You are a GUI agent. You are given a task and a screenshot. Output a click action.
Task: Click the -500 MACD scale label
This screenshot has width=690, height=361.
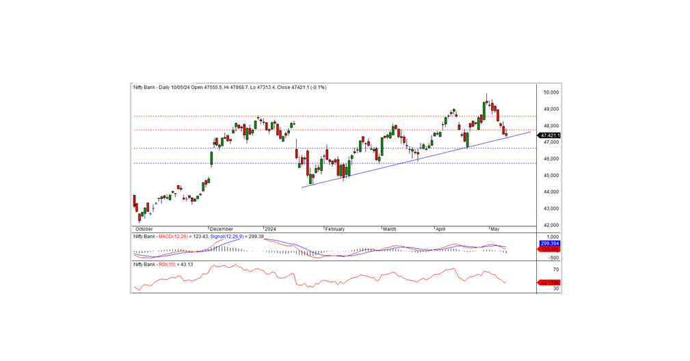pos(554,258)
